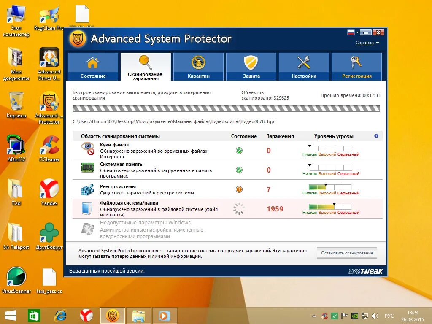
Task: Click the volume speaker tray icon
Action: pyautogui.click(x=375, y=316)
